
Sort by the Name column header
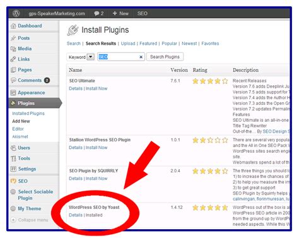[x=76, y=70]
